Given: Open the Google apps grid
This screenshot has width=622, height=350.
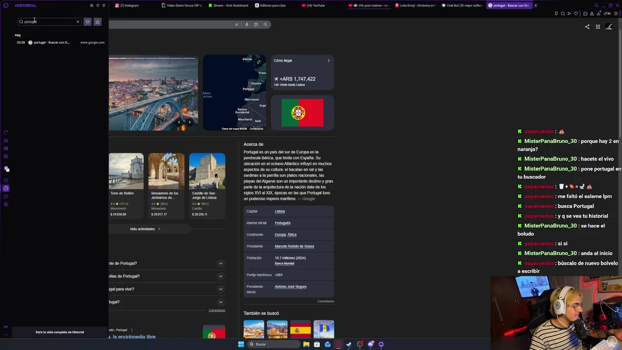Looking at the screenshot, I should tap(598, 27).
